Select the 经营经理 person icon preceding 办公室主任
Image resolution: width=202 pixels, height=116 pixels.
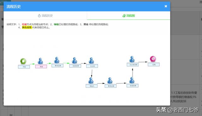(132, 80)
